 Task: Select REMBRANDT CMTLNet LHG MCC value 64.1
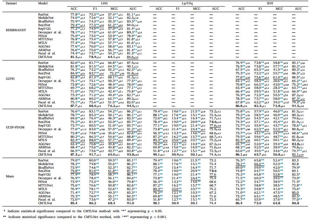pos(114,57)
